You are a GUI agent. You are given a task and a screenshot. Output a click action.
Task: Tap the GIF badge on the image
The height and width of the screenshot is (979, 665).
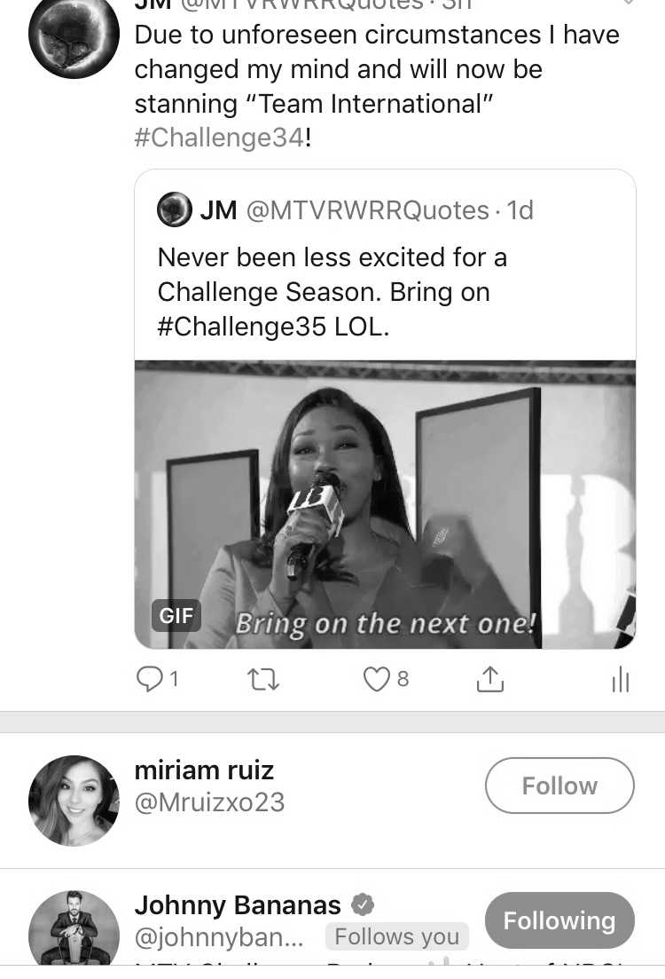176,616
